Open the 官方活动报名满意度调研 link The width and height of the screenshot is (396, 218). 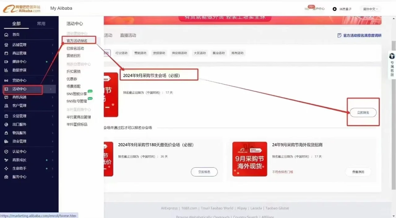[x=360, y=35]
